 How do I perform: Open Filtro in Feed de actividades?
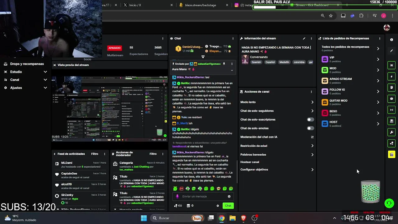[95, 154]
